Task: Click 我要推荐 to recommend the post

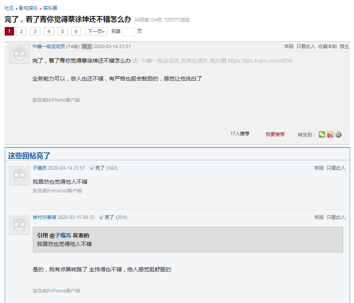Action: [x=275, y=134]
